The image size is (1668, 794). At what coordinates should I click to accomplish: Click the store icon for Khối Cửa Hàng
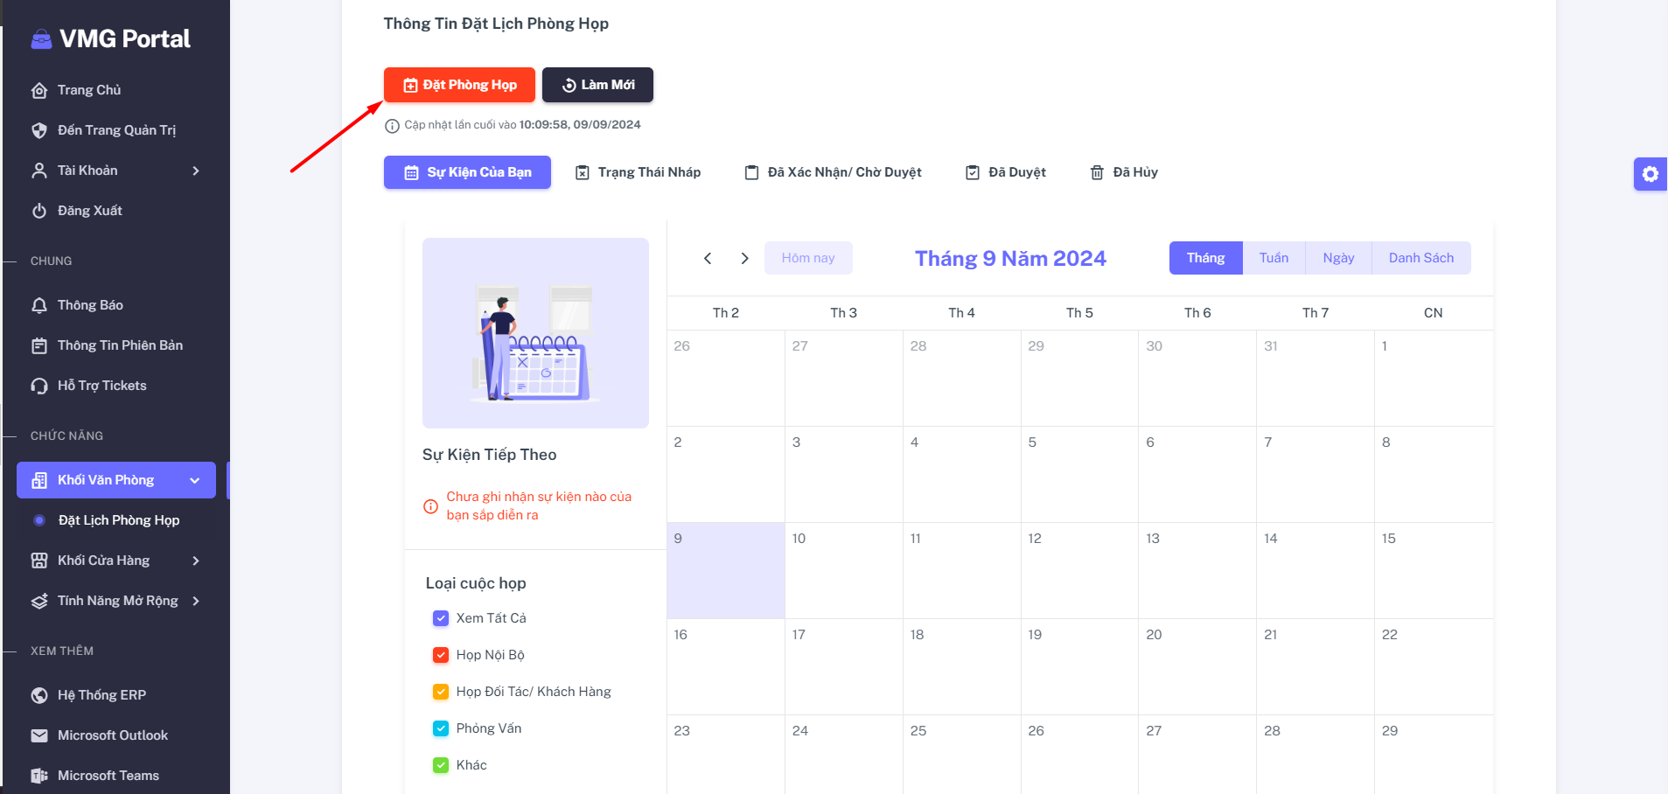tap(39, 561)
